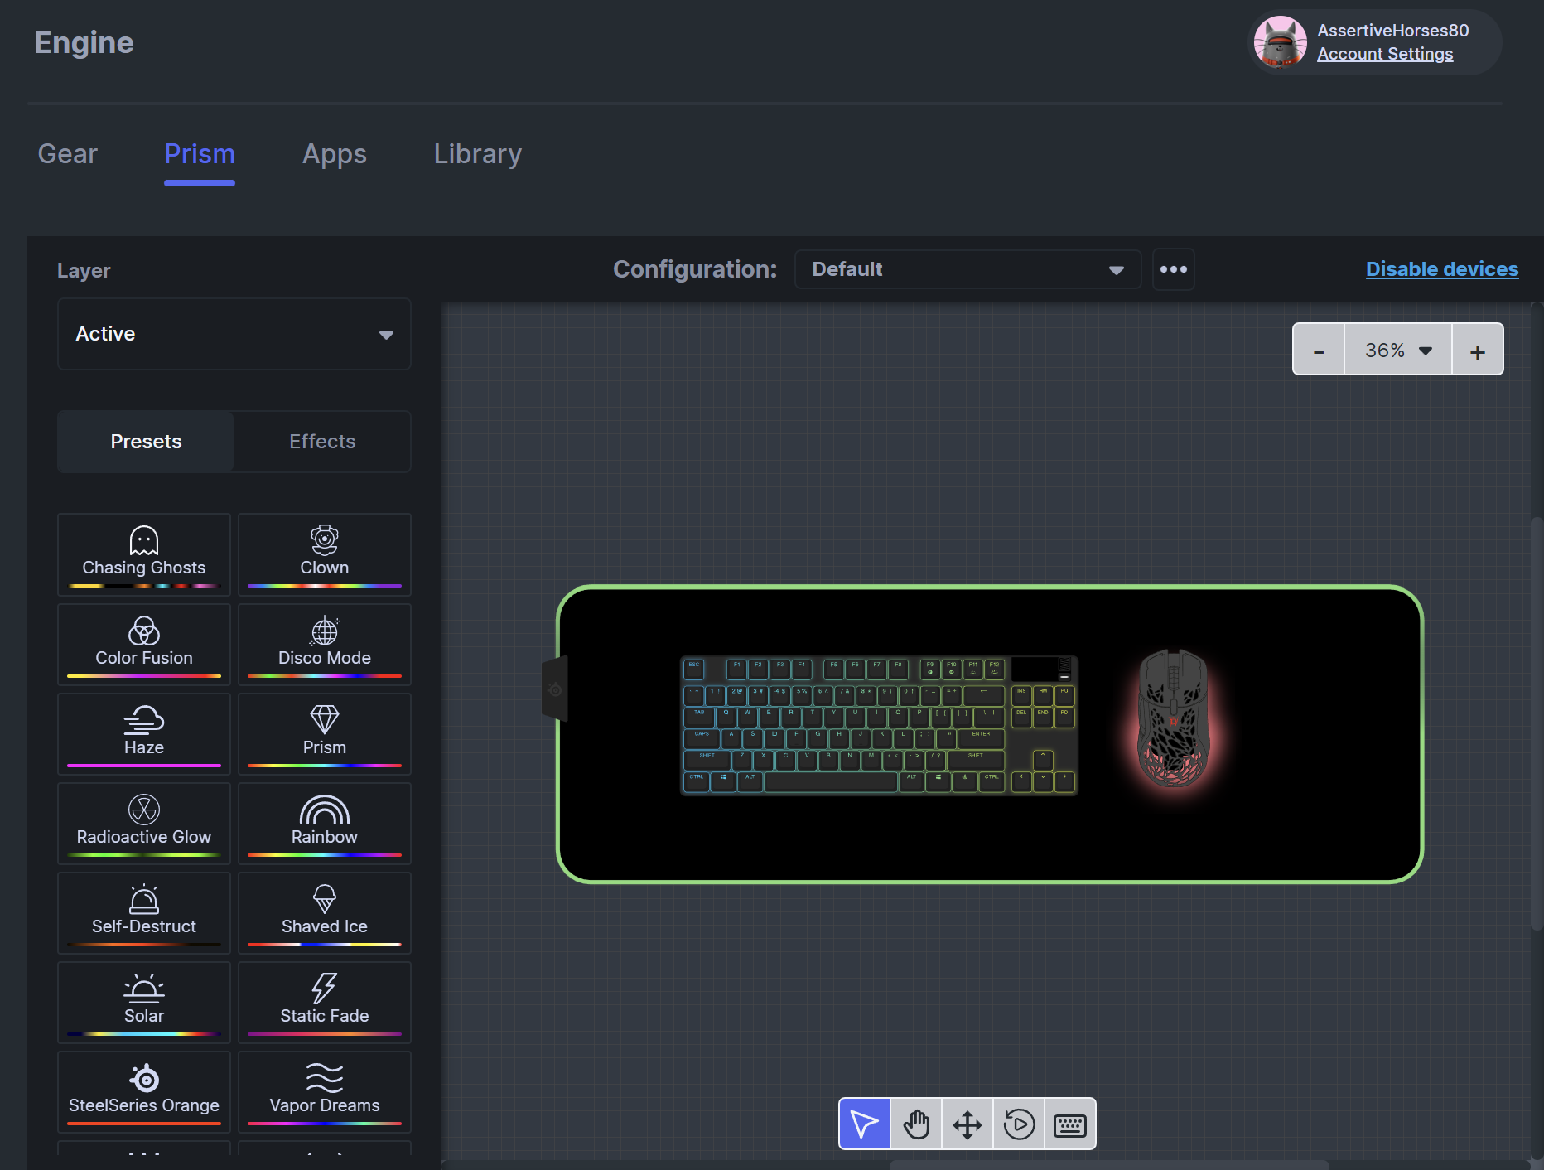Zoom in with the plus button

tap(1478, 350)
